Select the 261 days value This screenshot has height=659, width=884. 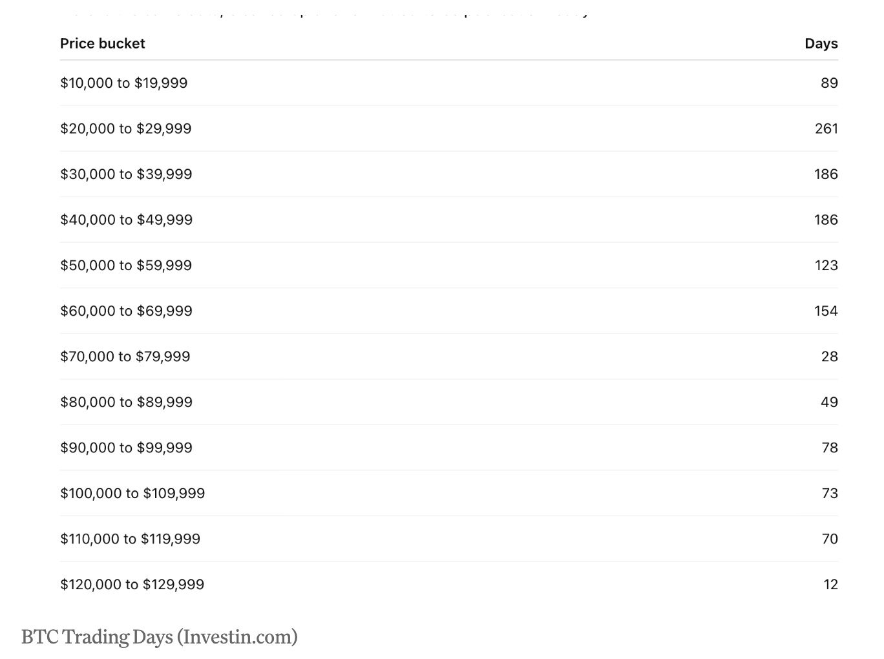coord(826,129)
